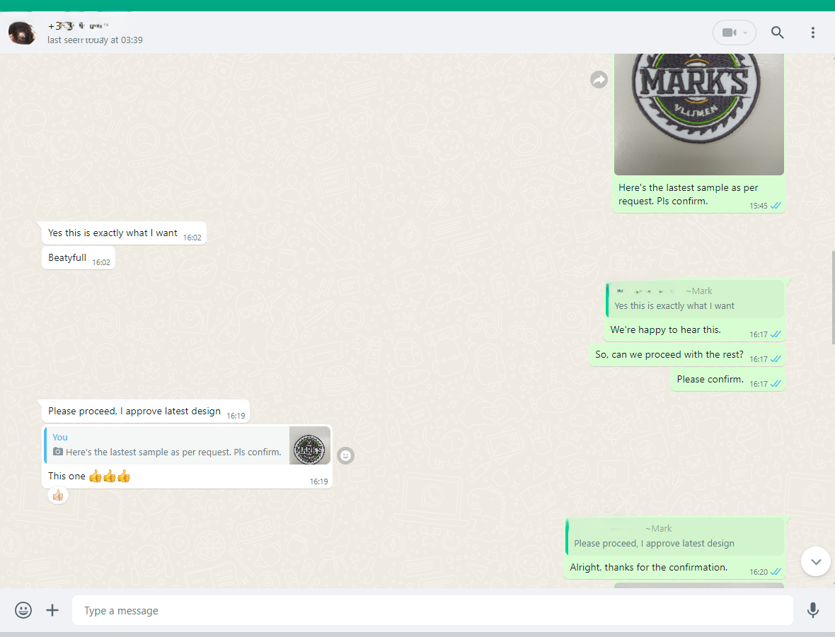This screenshot has height=637, width=835.
Task: Open the attachment plus menu
Action: (x=52, y=610)
